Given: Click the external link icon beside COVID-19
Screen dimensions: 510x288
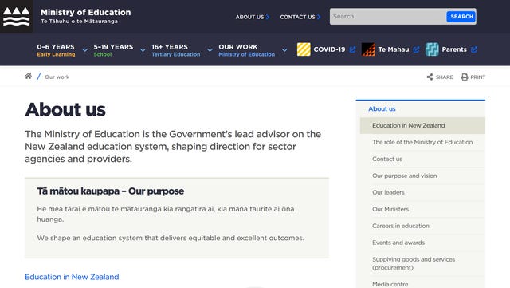Looking at the screenshot, I should (352, 49).
